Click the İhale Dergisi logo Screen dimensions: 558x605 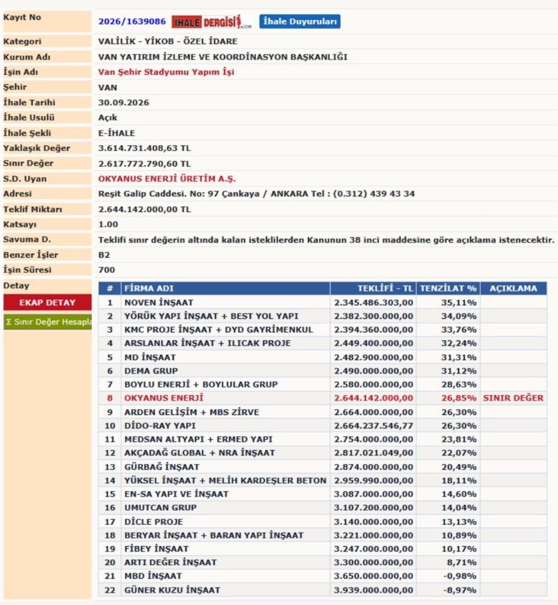[x=212, y=22]
